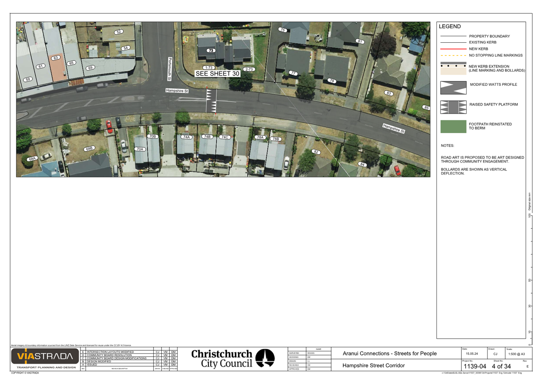Screen dimensions: 543x384
Task: Click property label 74B
Action: pyautogui.click(x=207, y=137)
